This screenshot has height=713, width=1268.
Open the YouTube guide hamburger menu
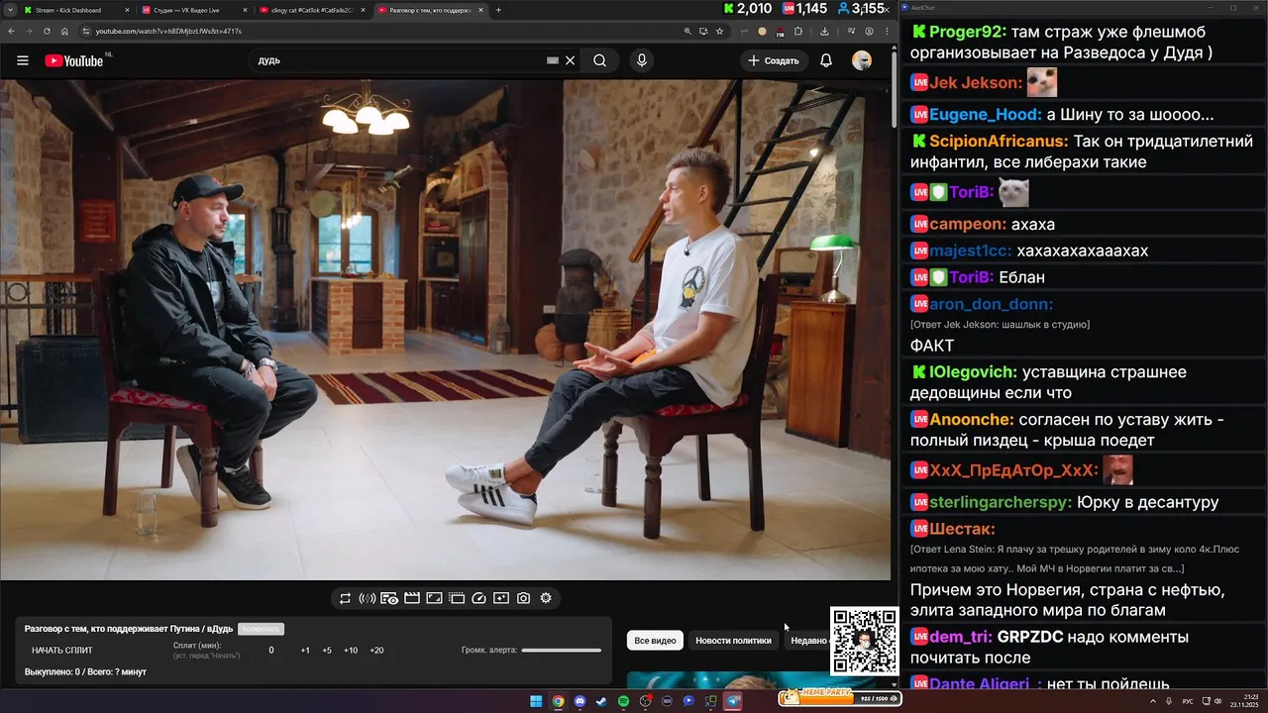[23, 60]
